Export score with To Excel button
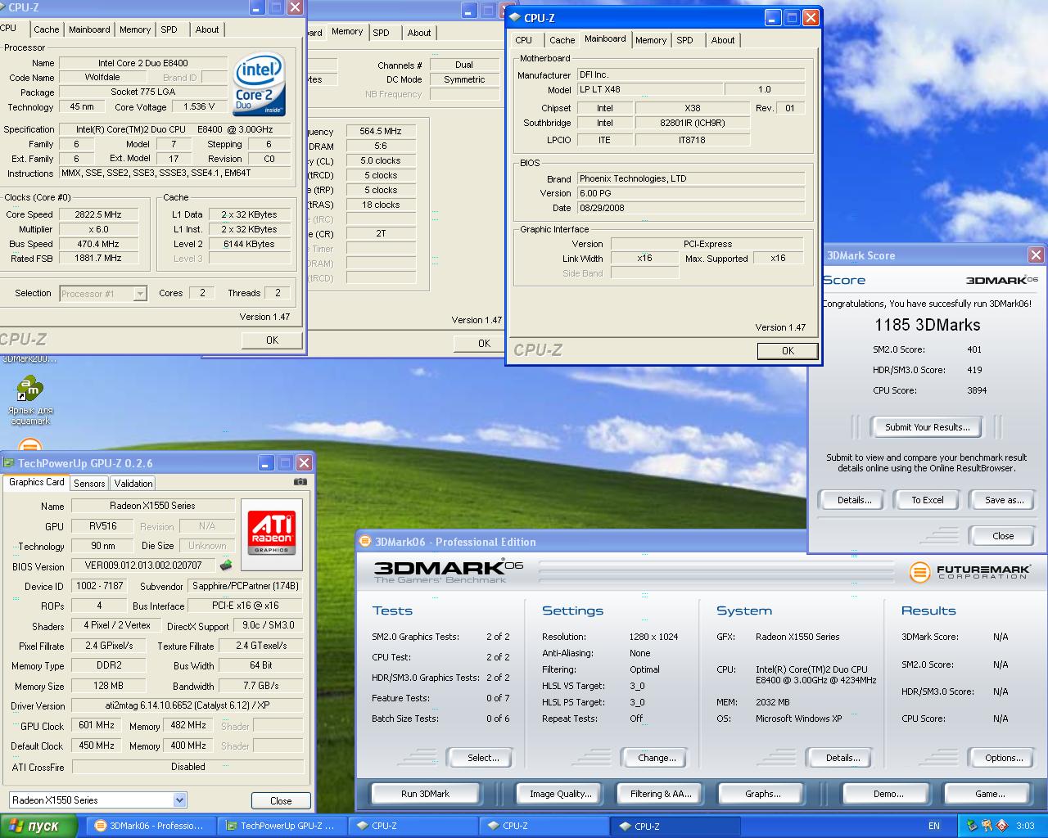 click(x=928, y=500)
